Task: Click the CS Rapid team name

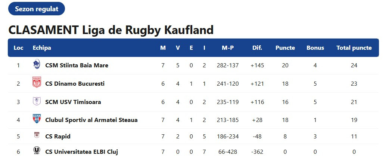Action: coord(58,137)
